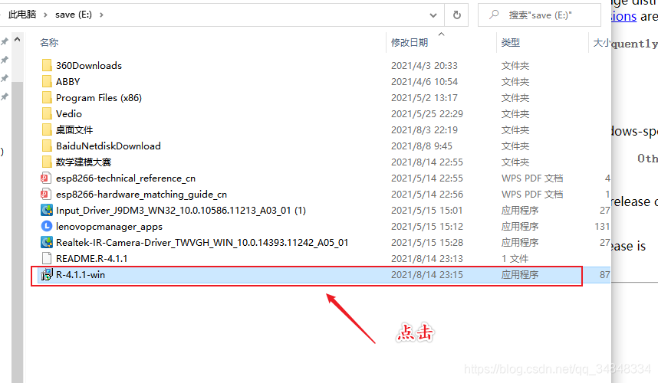Click the folder name 360Downloads

click(x=88, y=65)
